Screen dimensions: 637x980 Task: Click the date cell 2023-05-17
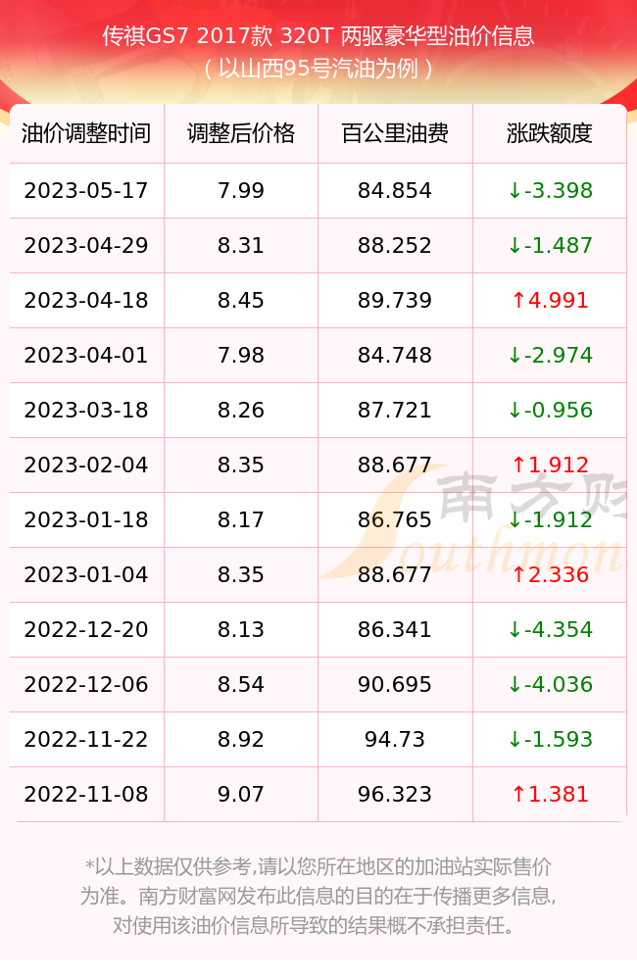point(86,190)
